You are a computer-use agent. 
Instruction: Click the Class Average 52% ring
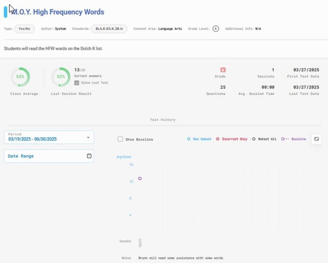21,77
